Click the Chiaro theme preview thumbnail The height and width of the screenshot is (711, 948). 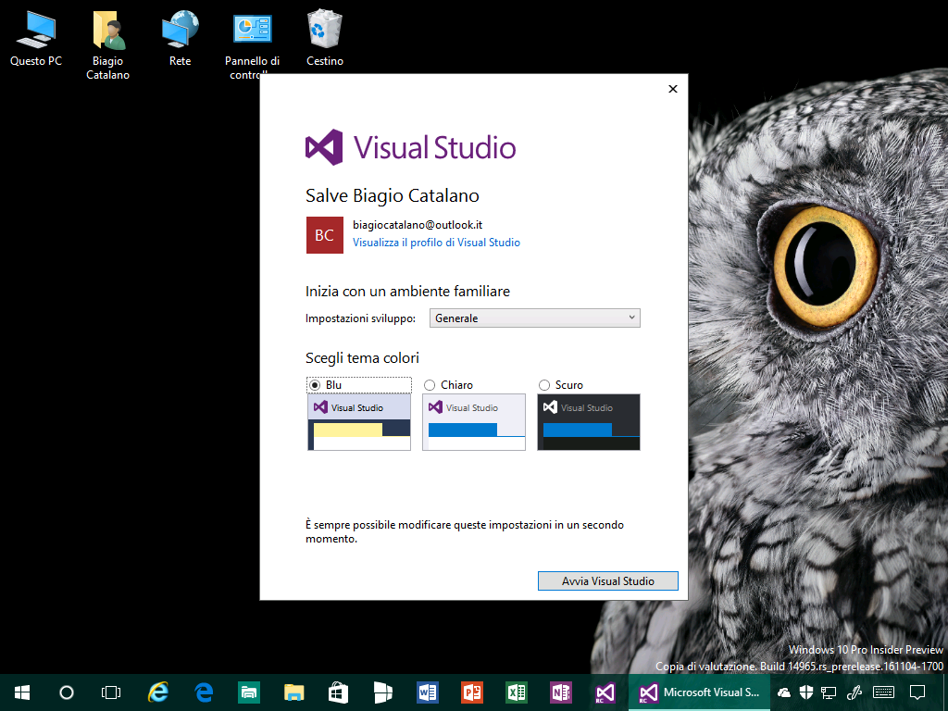(x=474, y=422)
